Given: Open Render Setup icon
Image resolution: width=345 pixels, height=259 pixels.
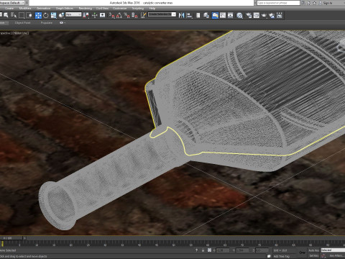Looking at the screenshot, I should (249, 16).
